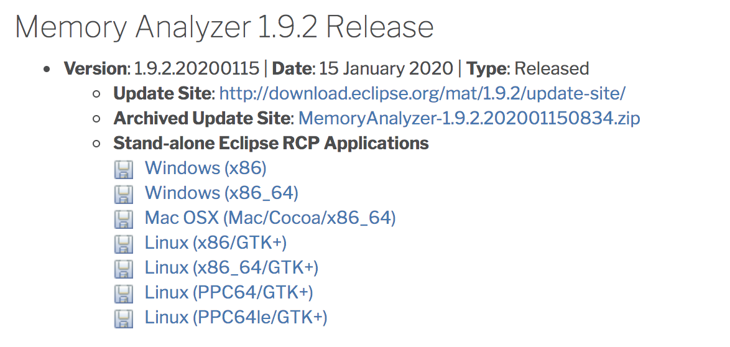Screen dimensions: 730x347
Task: Click the download icon for Linux (x86_64/GTK+)
Action: tap(123, 269)
